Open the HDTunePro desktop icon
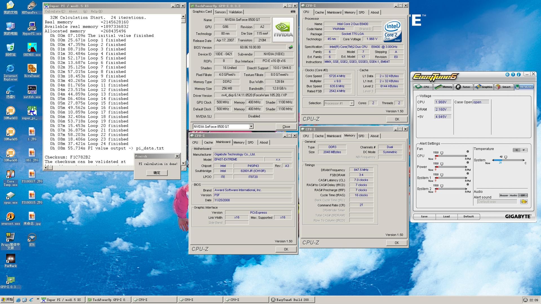The image size is (541, 304). click(x=32, y=8)
